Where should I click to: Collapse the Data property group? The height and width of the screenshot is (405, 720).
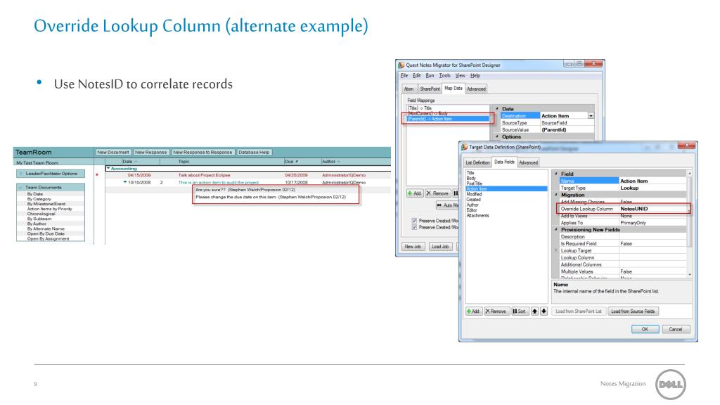[x=497, y=109]
